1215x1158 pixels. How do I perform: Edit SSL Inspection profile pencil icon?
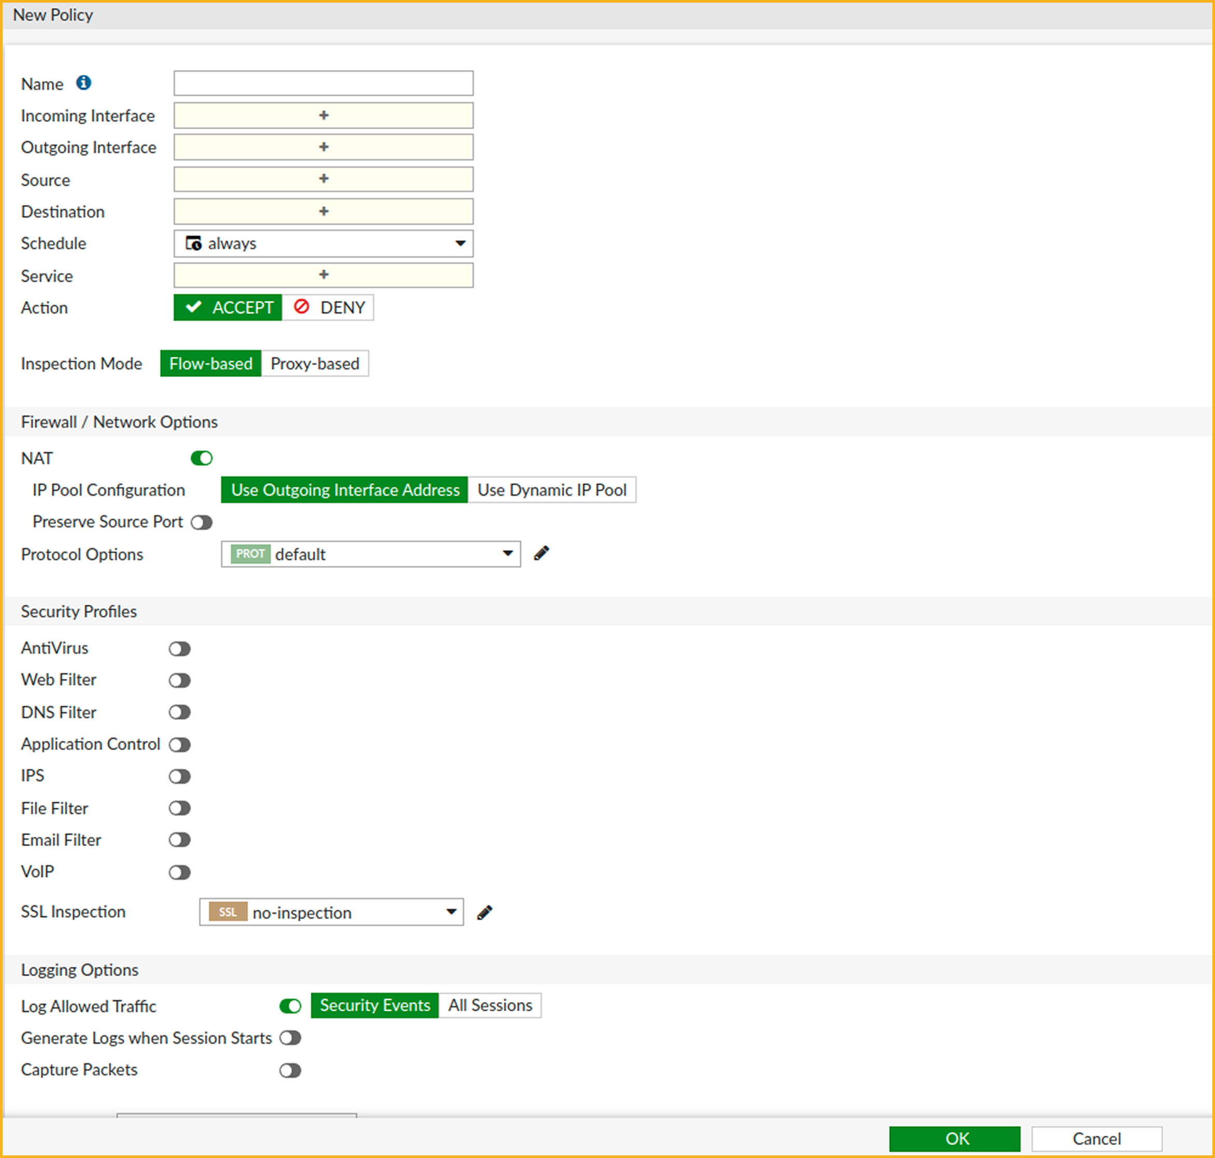(x=484, y=912)
